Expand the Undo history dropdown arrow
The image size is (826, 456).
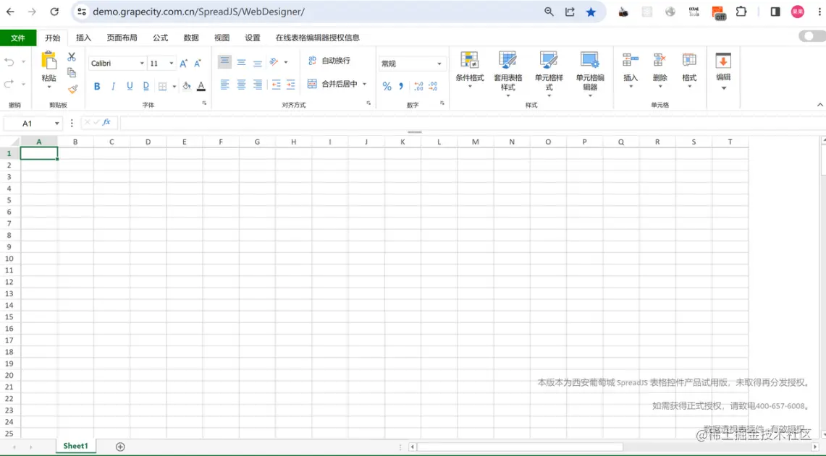[23, 62]
